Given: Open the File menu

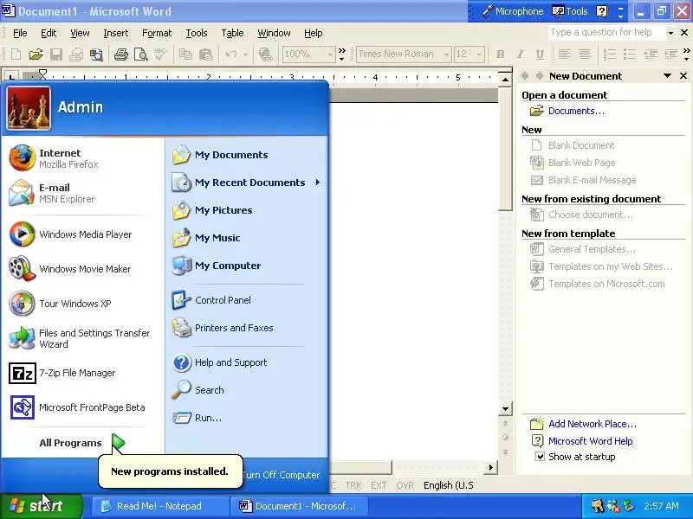Looking at the screenshot, I should [20, 33].
